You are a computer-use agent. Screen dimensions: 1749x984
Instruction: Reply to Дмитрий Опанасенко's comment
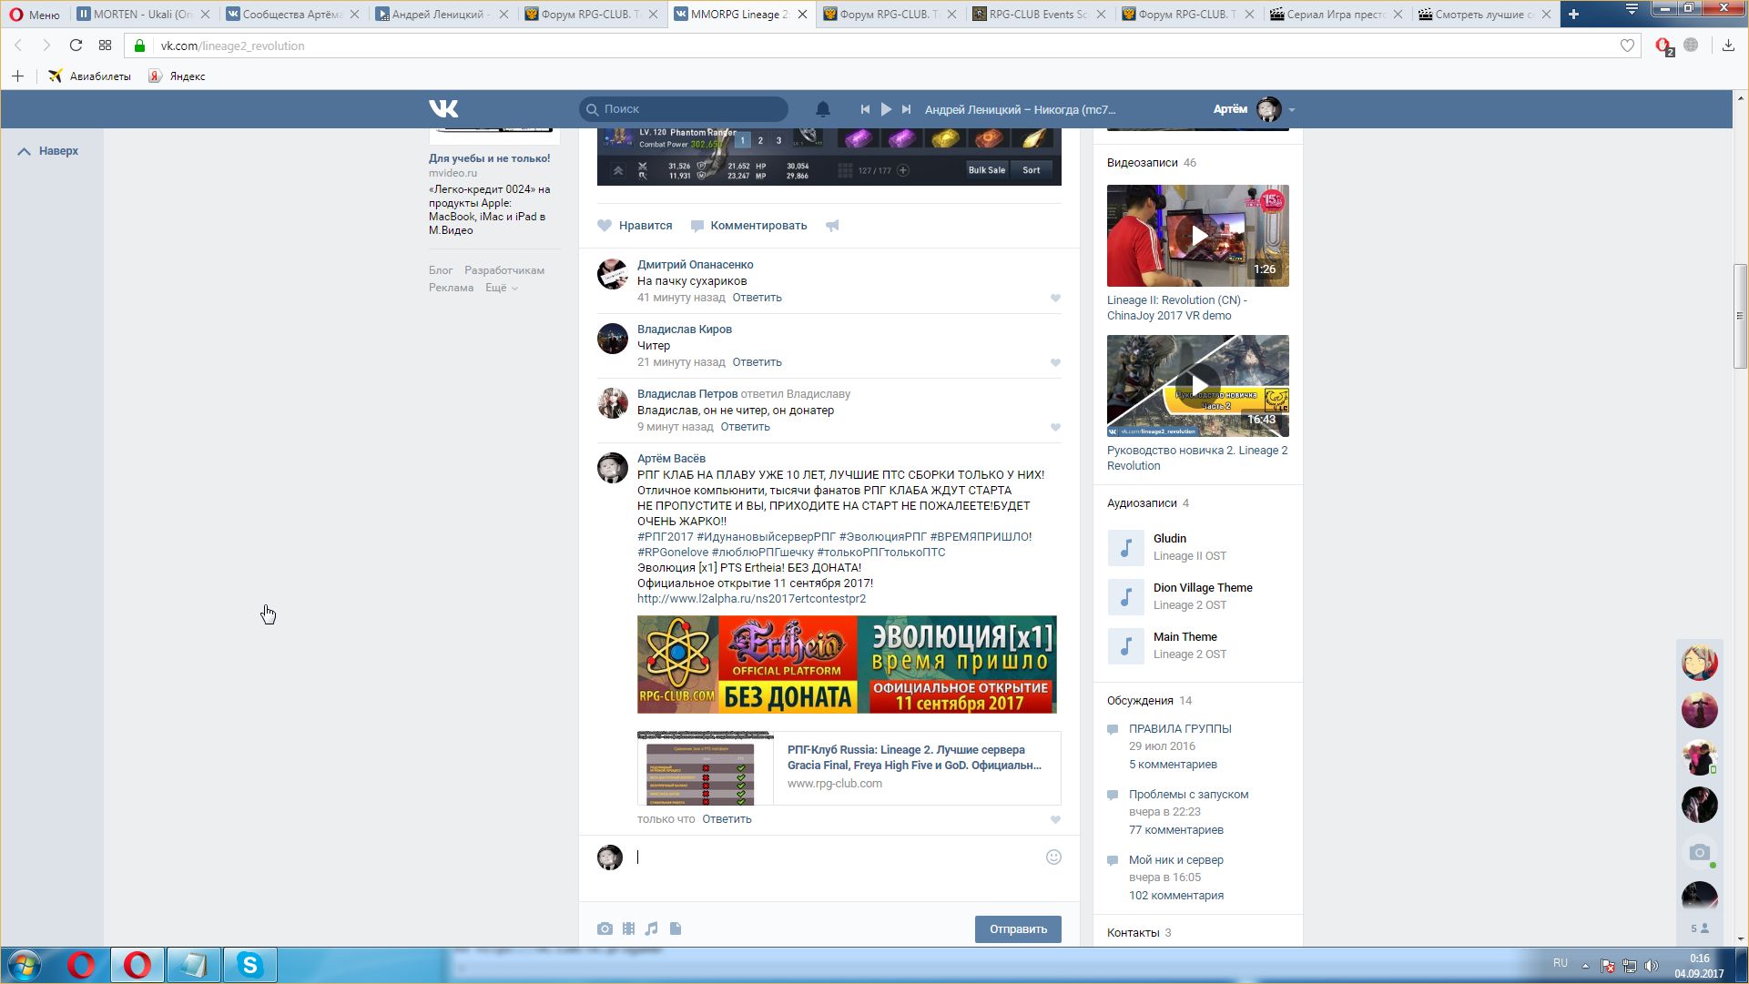point(757,298)
